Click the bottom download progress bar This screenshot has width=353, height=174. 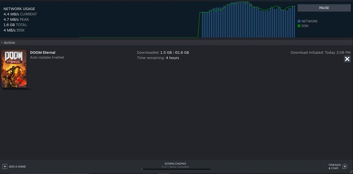(176, 169)
